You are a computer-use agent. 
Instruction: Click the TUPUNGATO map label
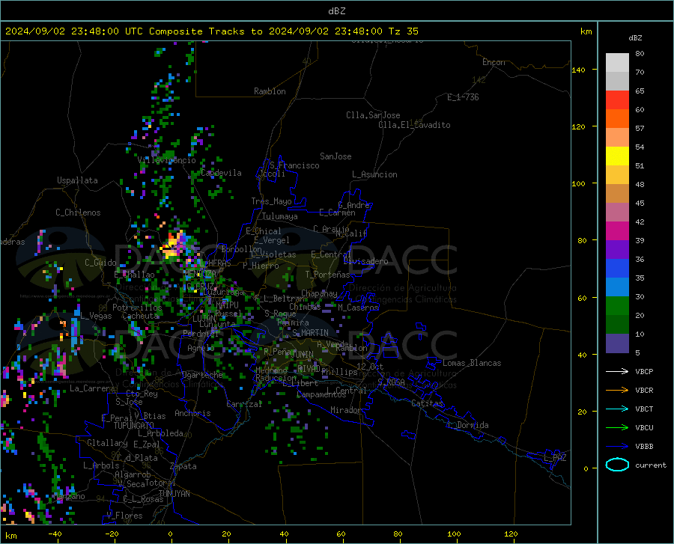click(x=134, y=426)
